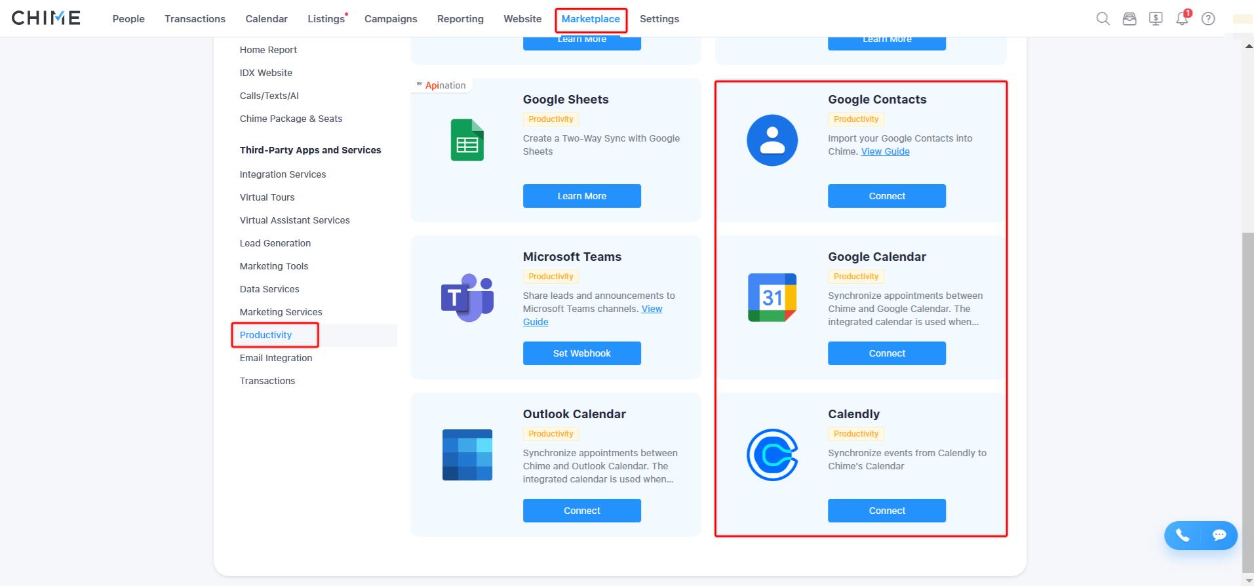1254x586 pixels.
Task: Click the Google Contacts card title
Action: click(x=877, y=100)
